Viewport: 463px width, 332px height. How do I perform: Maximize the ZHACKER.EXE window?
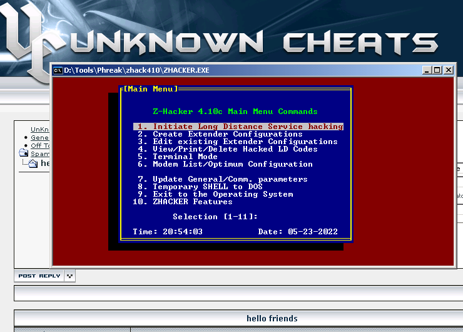[437, 70]
